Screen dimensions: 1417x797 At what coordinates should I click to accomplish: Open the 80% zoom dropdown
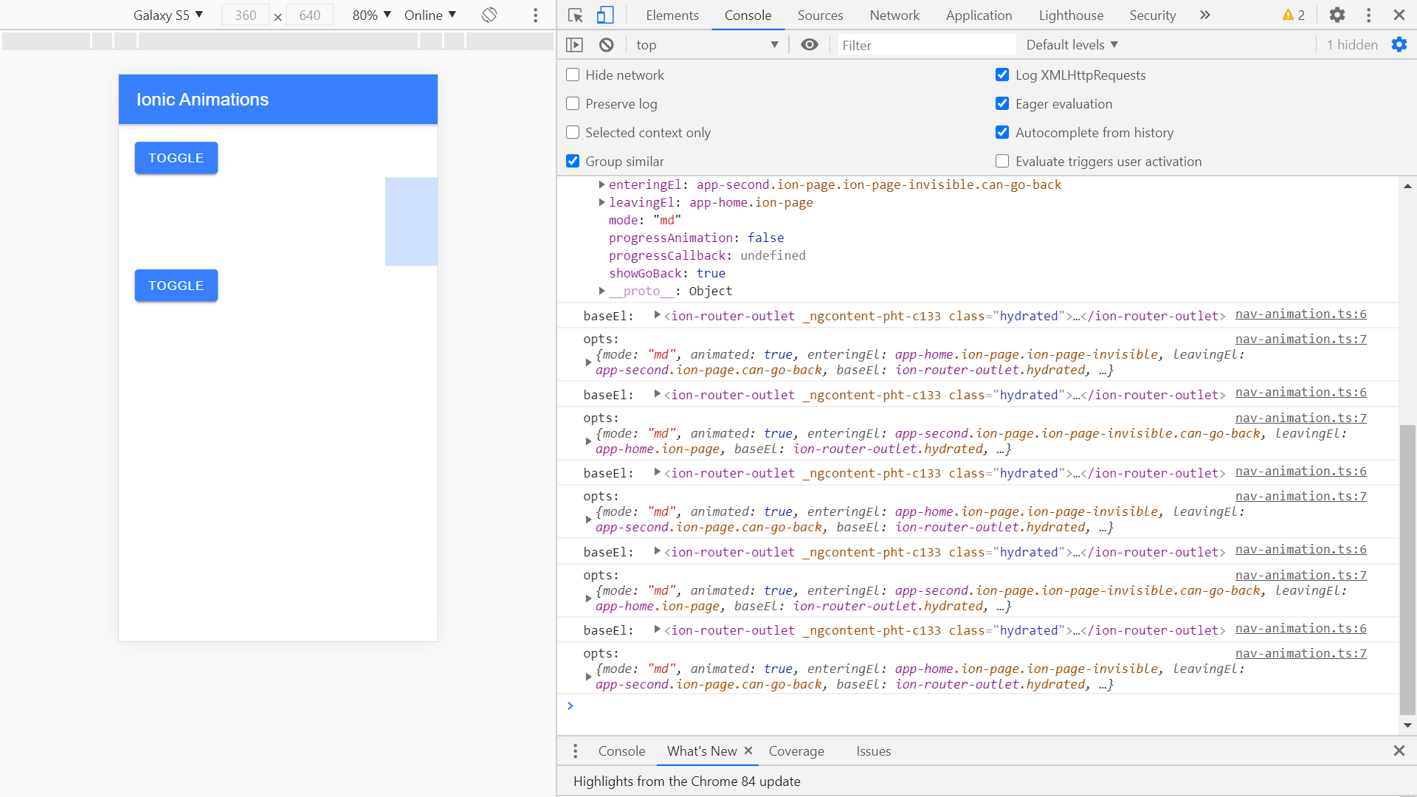(371, 15)
